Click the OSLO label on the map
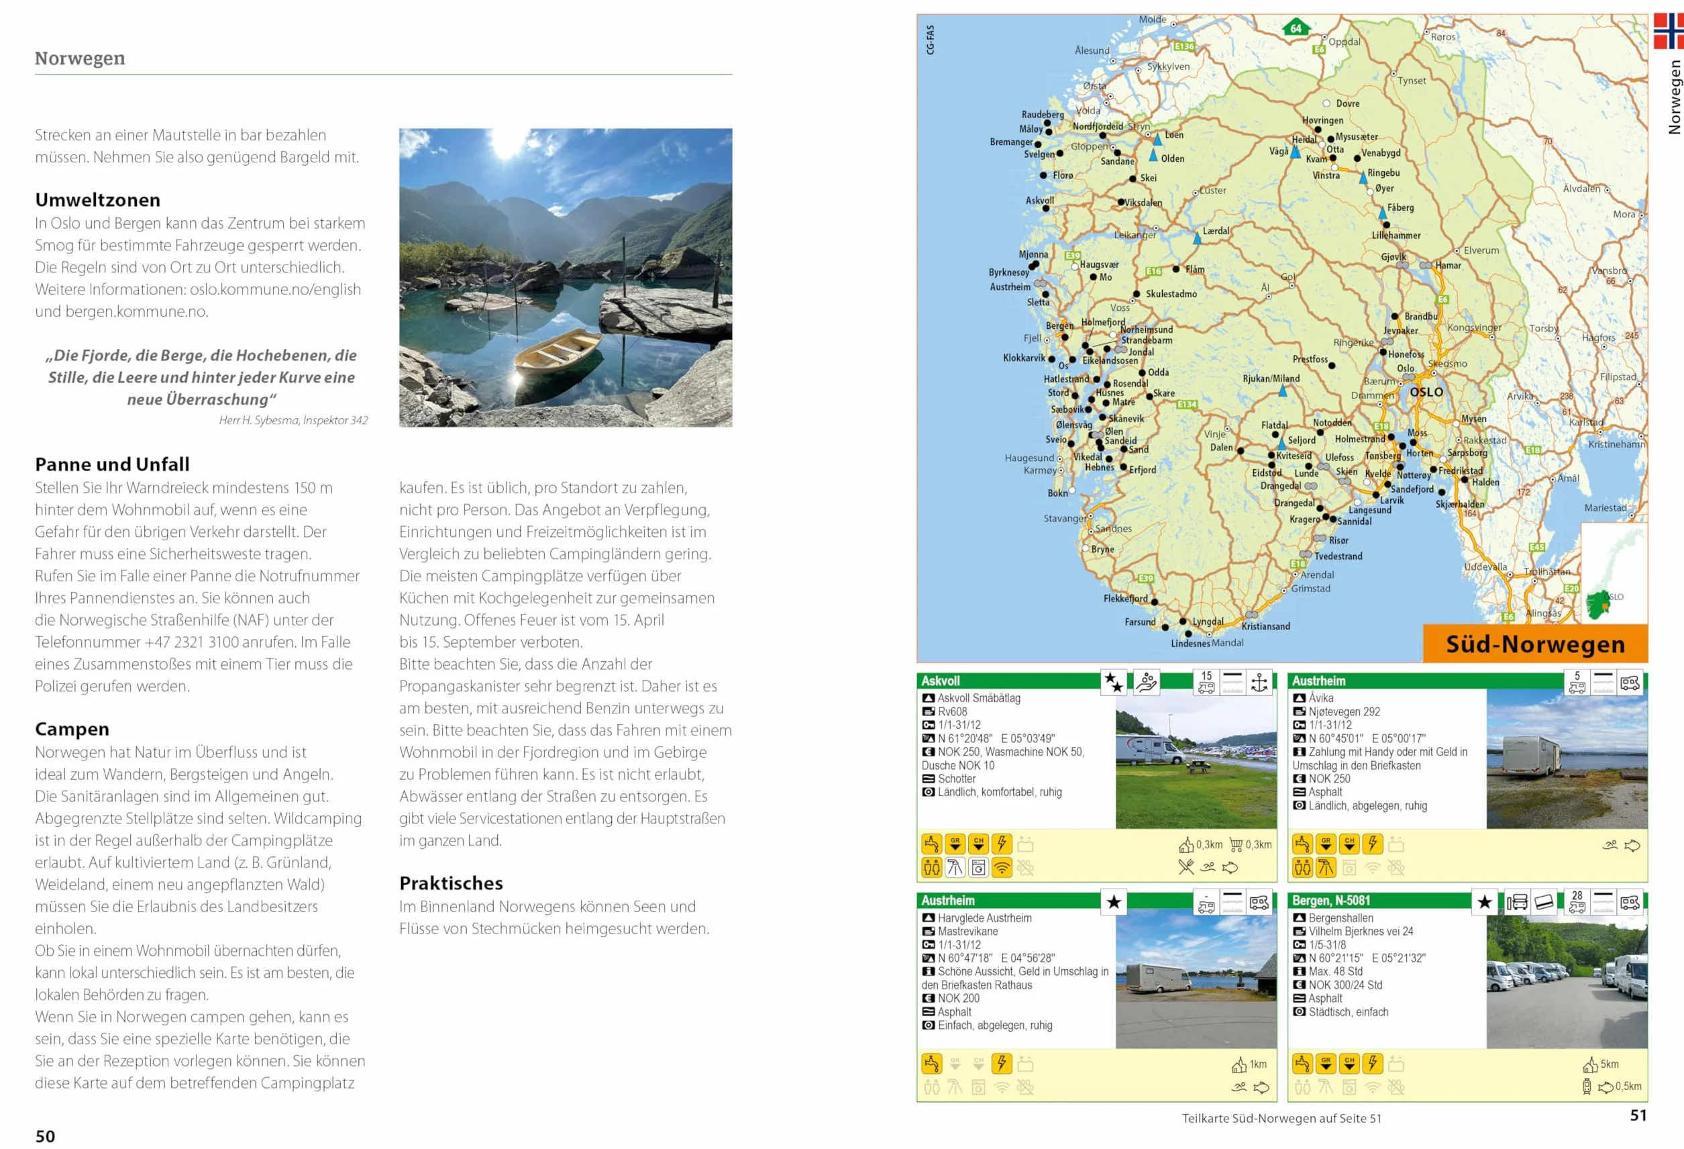1684x1149 pixels. tap(1425, 391)
